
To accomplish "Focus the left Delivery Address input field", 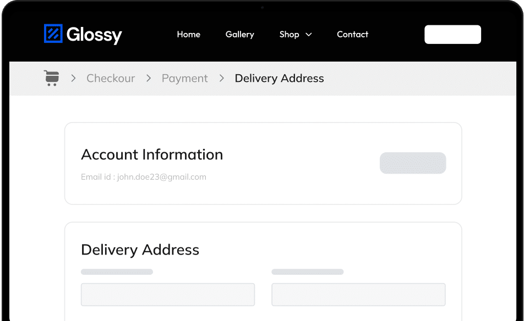I will 168,295.
